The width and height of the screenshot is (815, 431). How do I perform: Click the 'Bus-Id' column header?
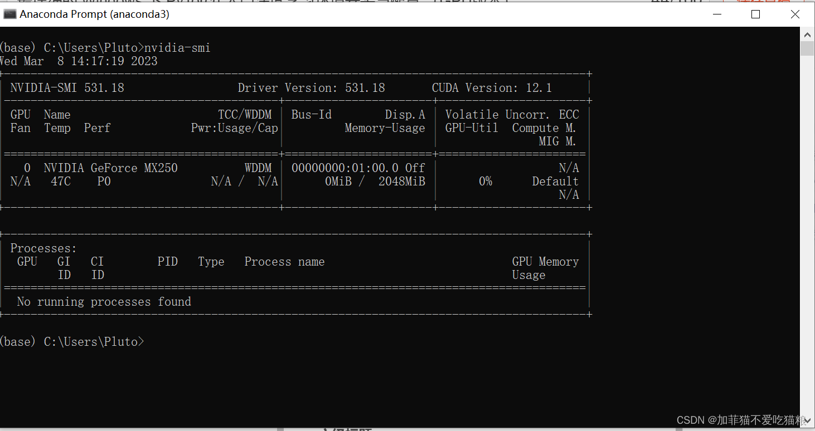312,115
